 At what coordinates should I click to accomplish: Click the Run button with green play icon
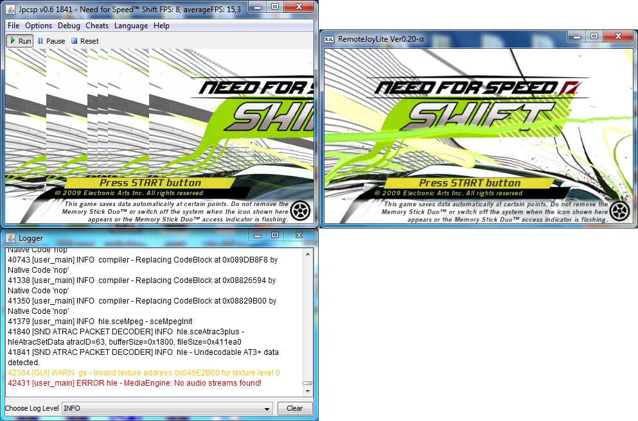pyautogui.click(x=20, y=41)
